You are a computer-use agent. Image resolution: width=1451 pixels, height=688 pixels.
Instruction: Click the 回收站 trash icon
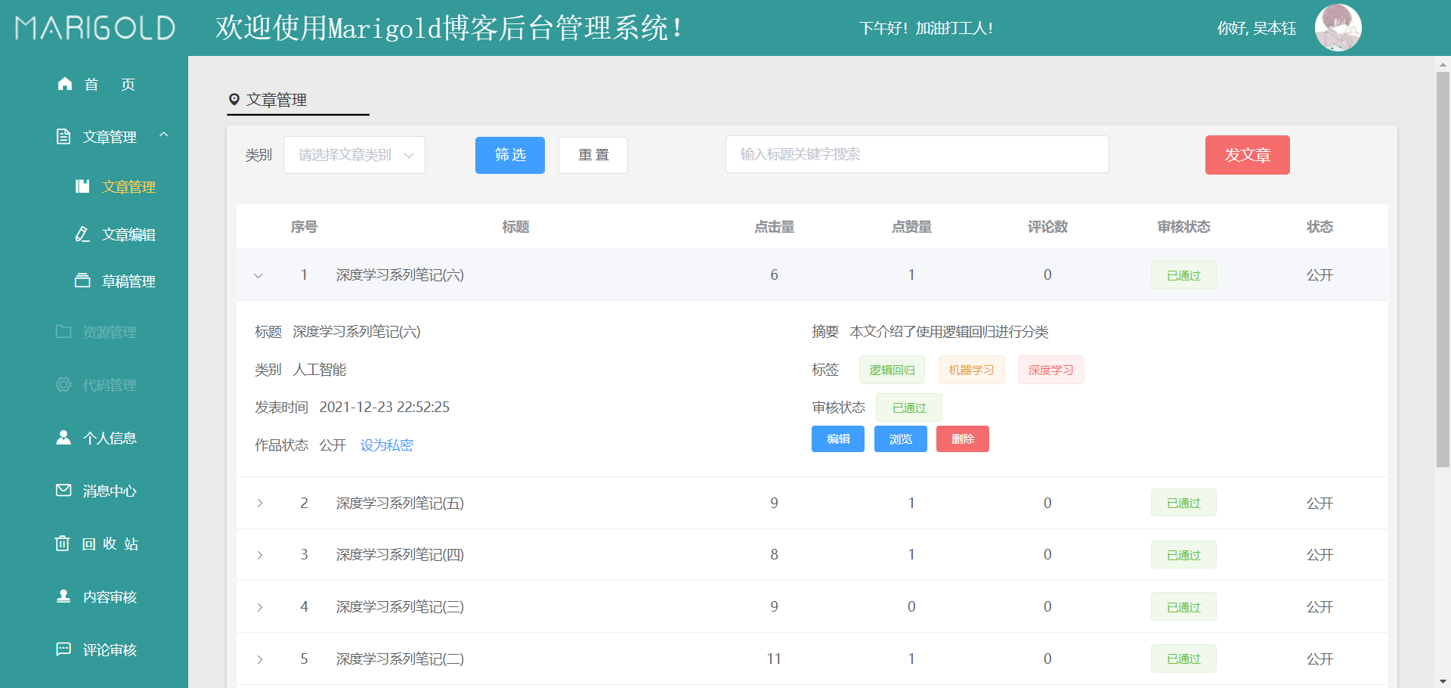point(63,543)
